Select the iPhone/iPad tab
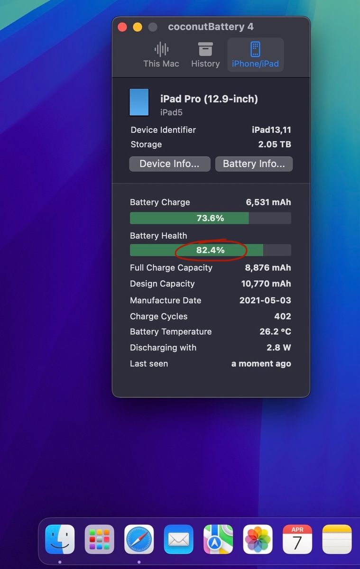The width and height of the screenshot is (360, 569). (255, 55)
